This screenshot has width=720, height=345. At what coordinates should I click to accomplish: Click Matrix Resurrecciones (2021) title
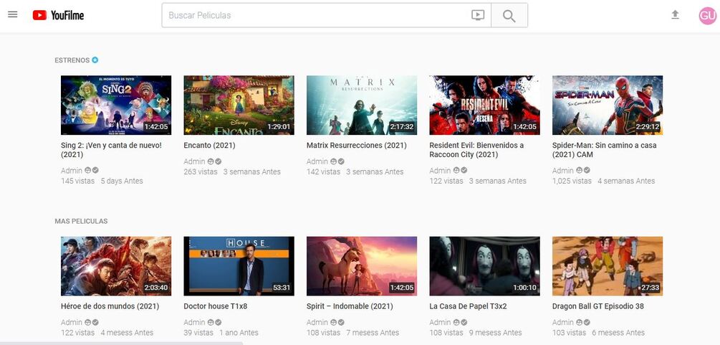click(x=356, y=146)
